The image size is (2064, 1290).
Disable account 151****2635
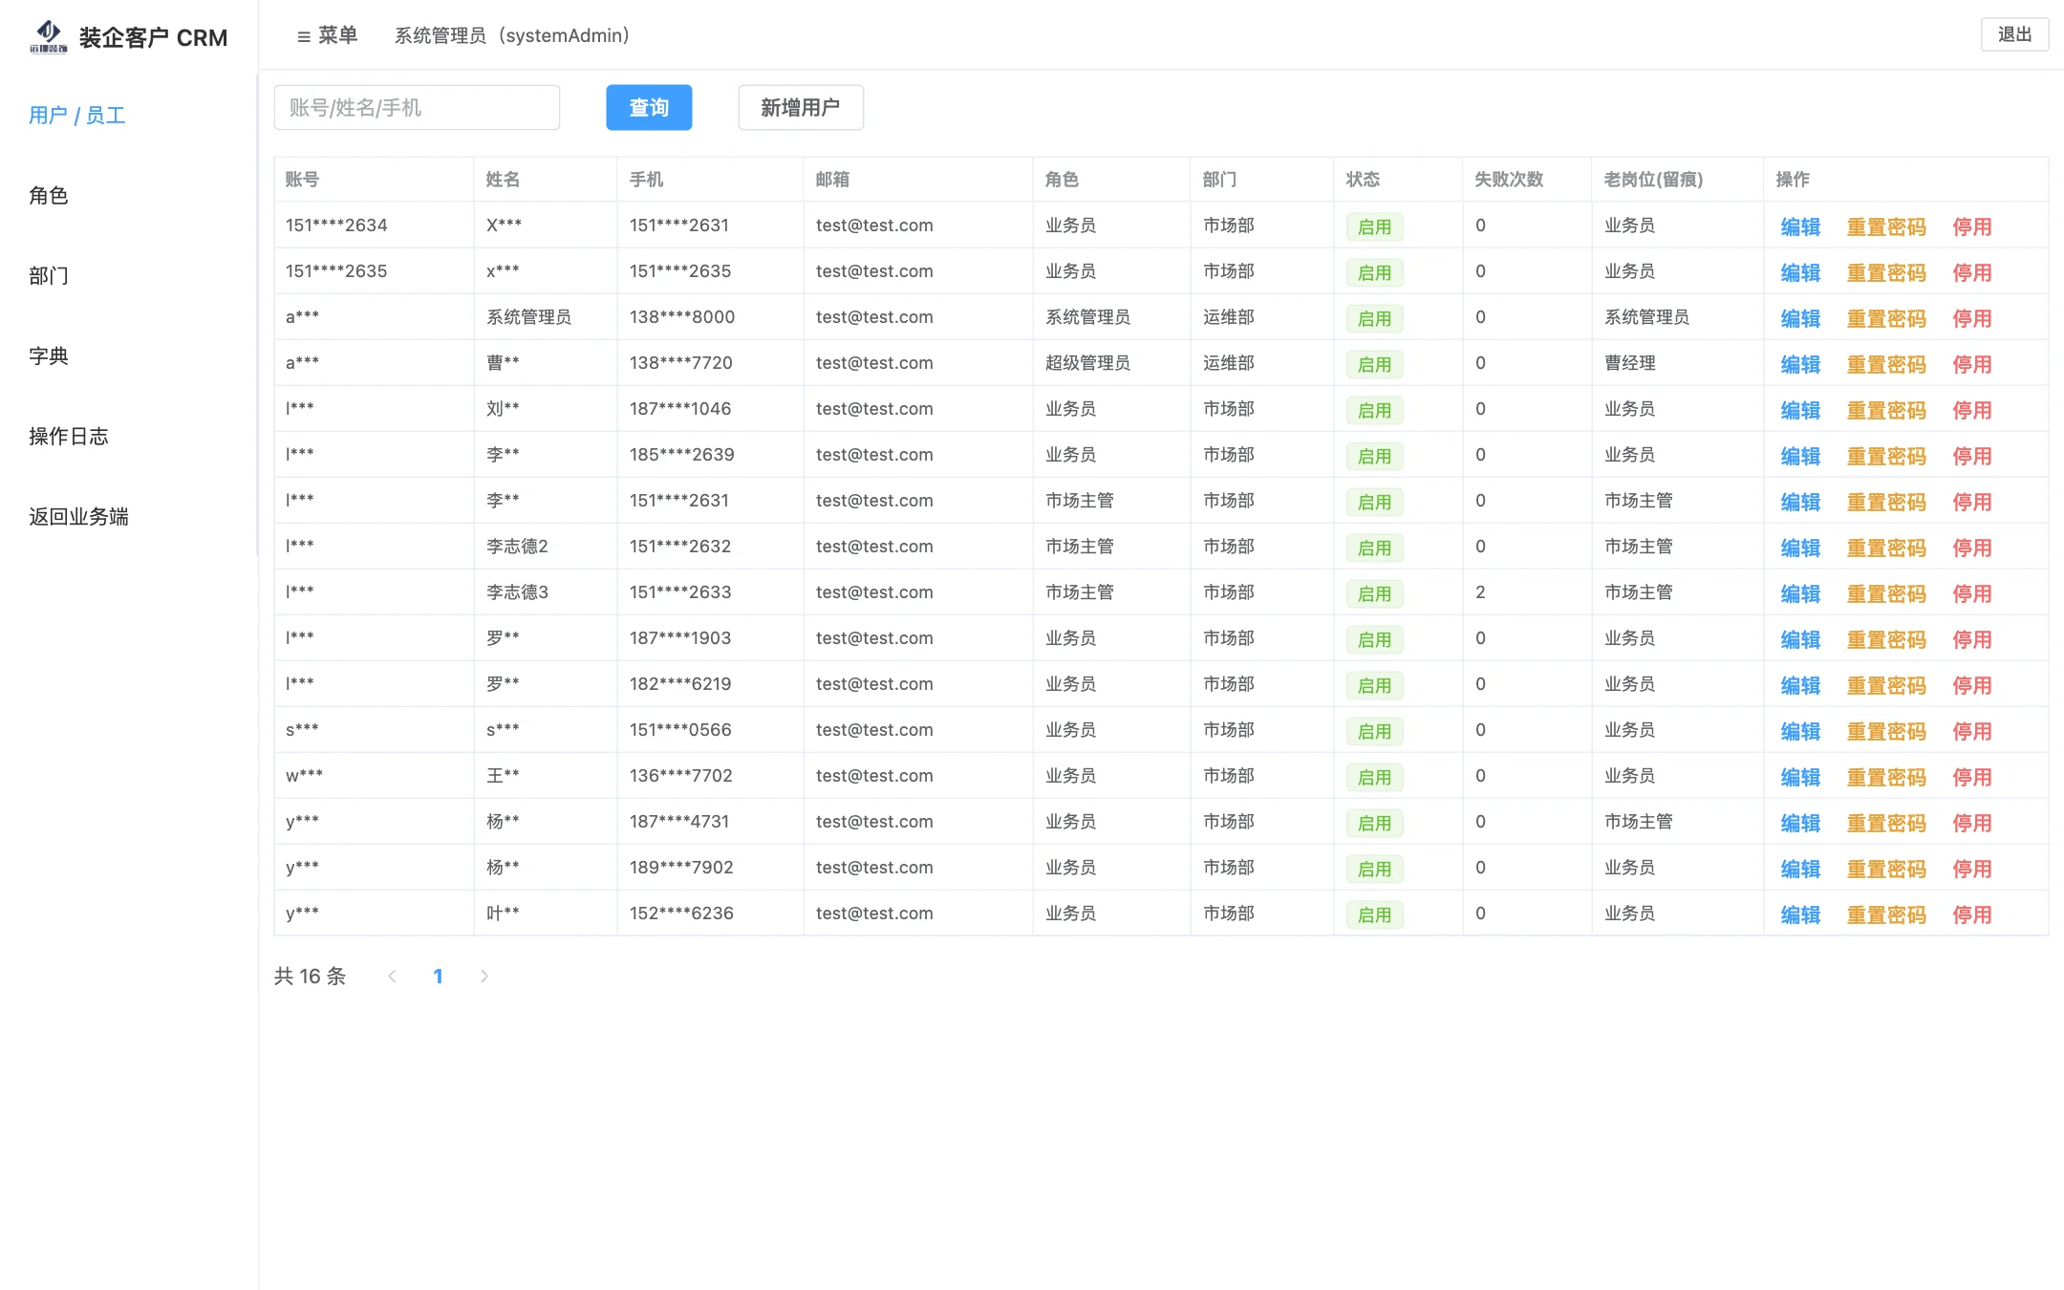point(1971,272)
